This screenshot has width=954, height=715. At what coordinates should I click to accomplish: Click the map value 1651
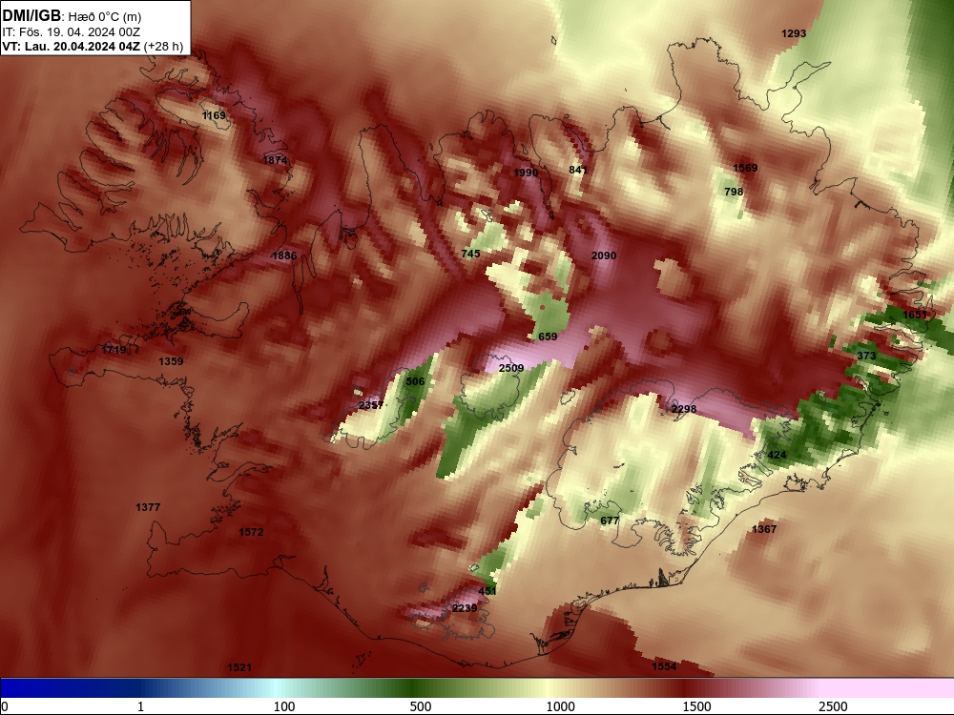coord(915,315)
